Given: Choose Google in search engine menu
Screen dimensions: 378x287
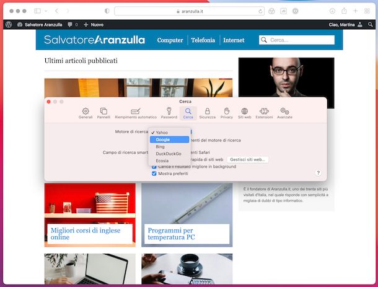Looking at the screenshot, I should point(169,139).
